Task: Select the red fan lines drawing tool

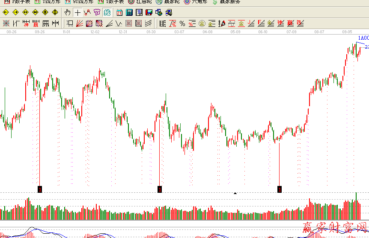Action: pos(79,23)
